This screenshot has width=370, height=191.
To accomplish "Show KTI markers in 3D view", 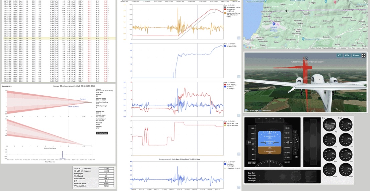I will (x=340, y=56).
